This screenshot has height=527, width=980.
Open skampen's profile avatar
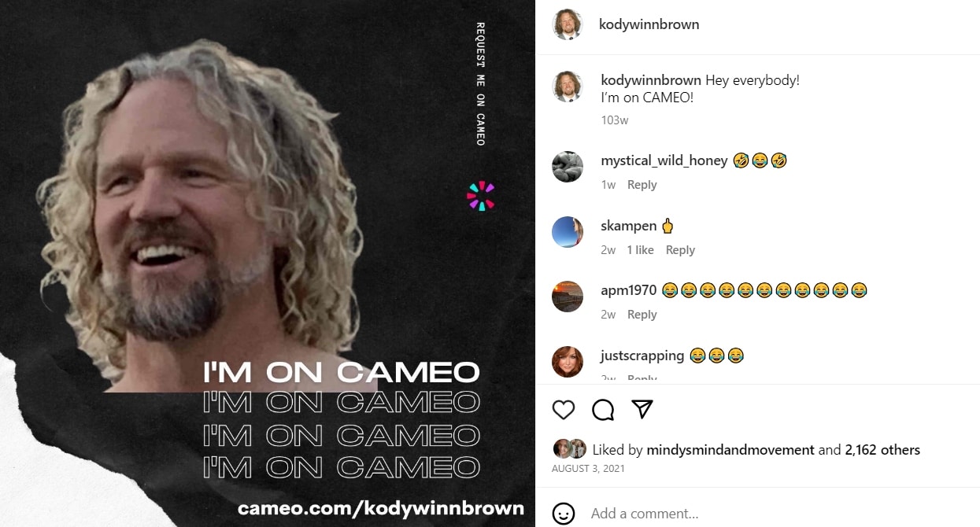pyautogui.click(x=568, y=232)
